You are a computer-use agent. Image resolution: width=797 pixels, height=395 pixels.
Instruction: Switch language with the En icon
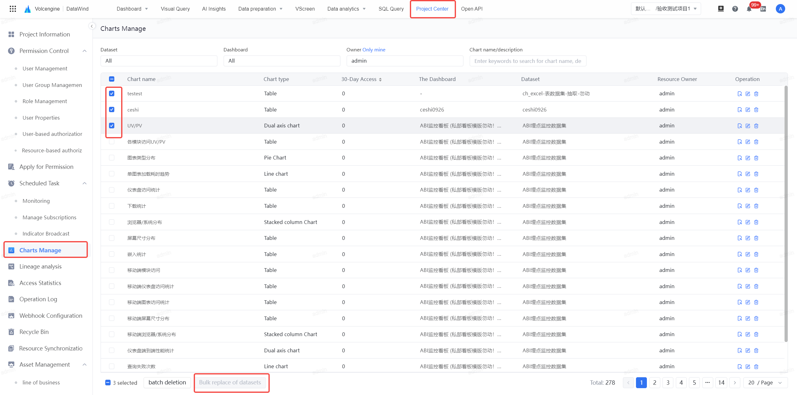tap(763, 9)
